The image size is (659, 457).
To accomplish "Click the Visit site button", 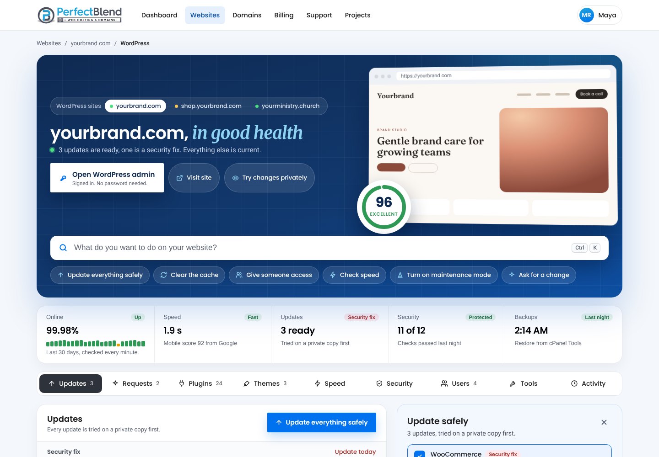I will coord(194,178).
